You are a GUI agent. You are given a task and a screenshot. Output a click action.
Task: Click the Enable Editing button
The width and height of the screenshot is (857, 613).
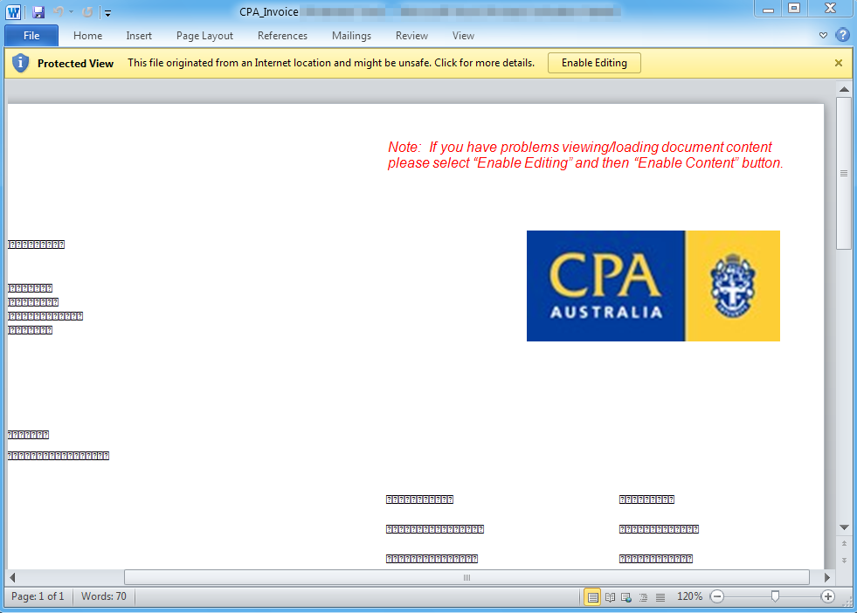pyautogui.click(x=594, y=63)
